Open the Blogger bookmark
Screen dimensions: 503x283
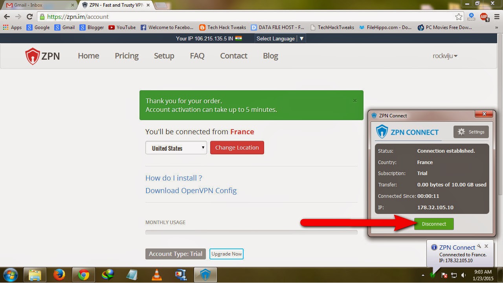(92, 27)
